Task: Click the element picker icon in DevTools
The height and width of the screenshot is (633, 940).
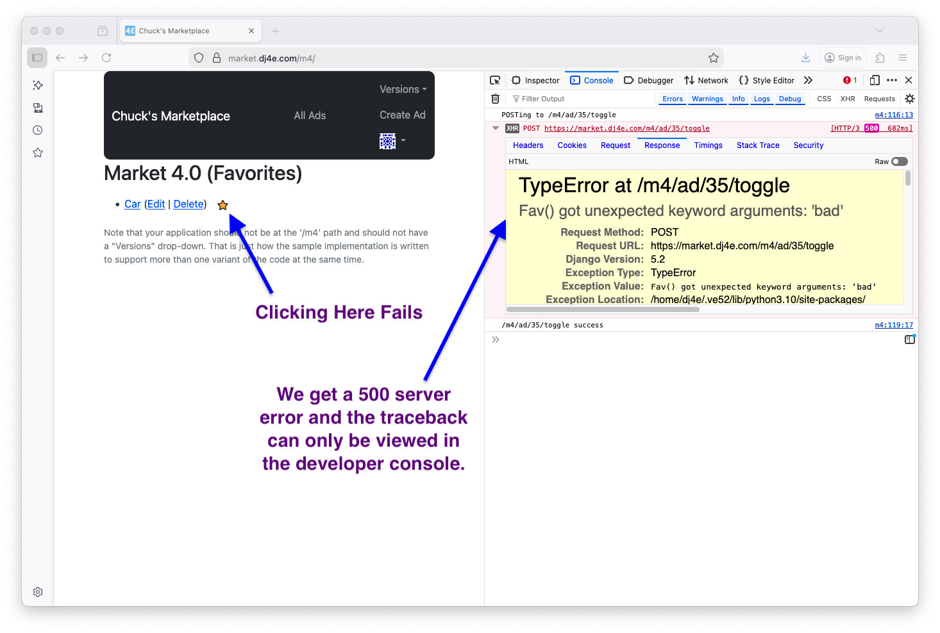Action: click(x=495, y=80)
